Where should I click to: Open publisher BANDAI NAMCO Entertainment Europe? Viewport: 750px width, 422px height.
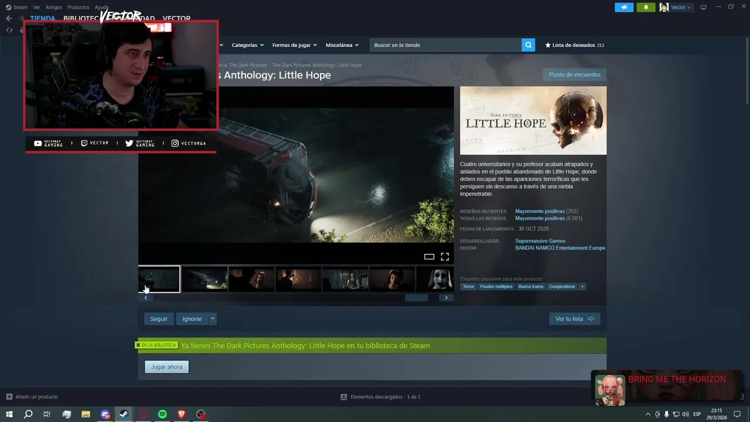pos(560,248)
